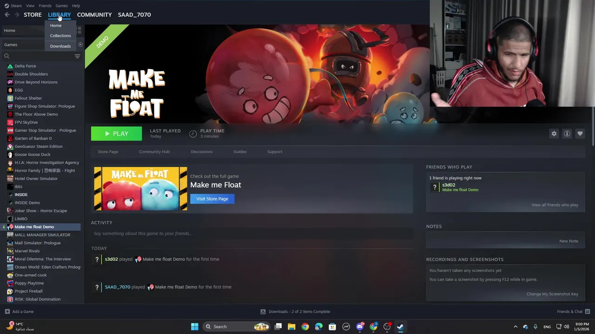Click New Note button
Screen dimensions: 595x334
click(569, 241)
